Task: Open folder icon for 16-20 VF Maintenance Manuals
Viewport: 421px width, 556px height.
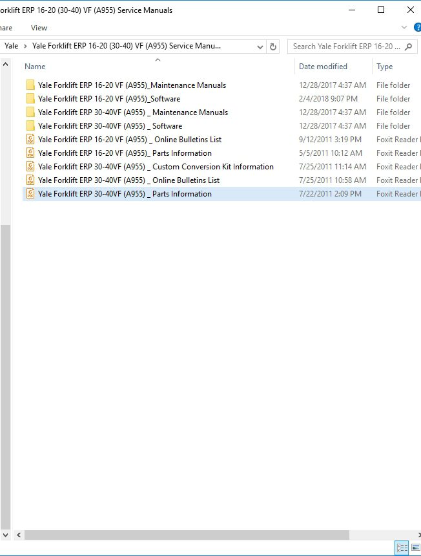Action: pyautogui.click(x=30, y=85)
